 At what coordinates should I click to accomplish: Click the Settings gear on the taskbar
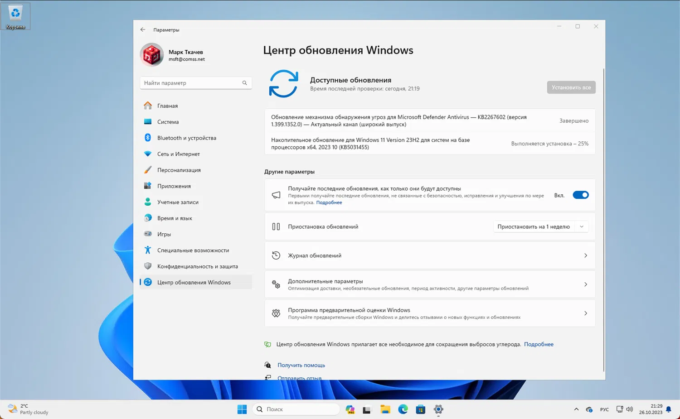tap(438, 409)
